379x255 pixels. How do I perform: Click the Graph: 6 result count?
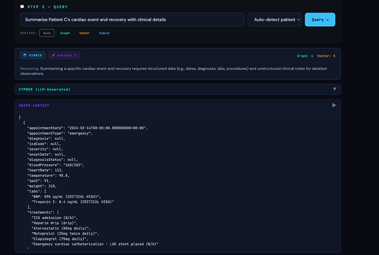pyautogui.click(x=305, y=56)
